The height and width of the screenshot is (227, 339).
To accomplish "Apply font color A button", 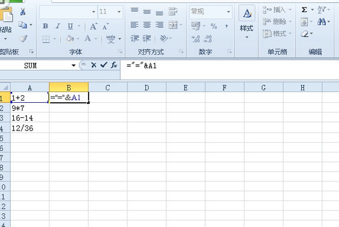I will click(88, 39).
